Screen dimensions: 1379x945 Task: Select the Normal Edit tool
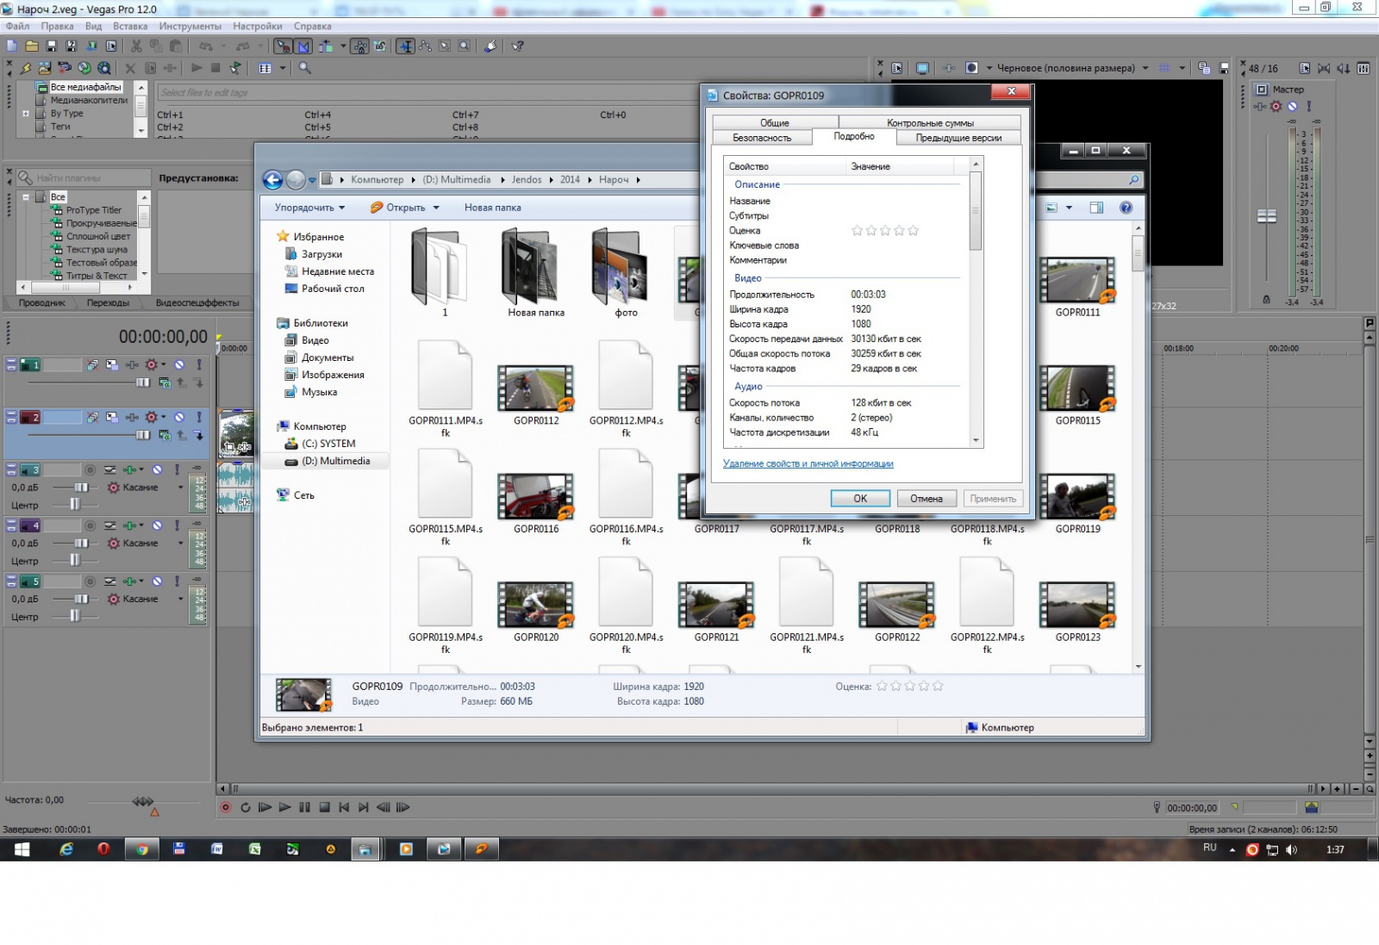pos(405,47)
